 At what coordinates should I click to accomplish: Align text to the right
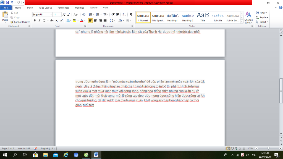(x=100, y=20)
